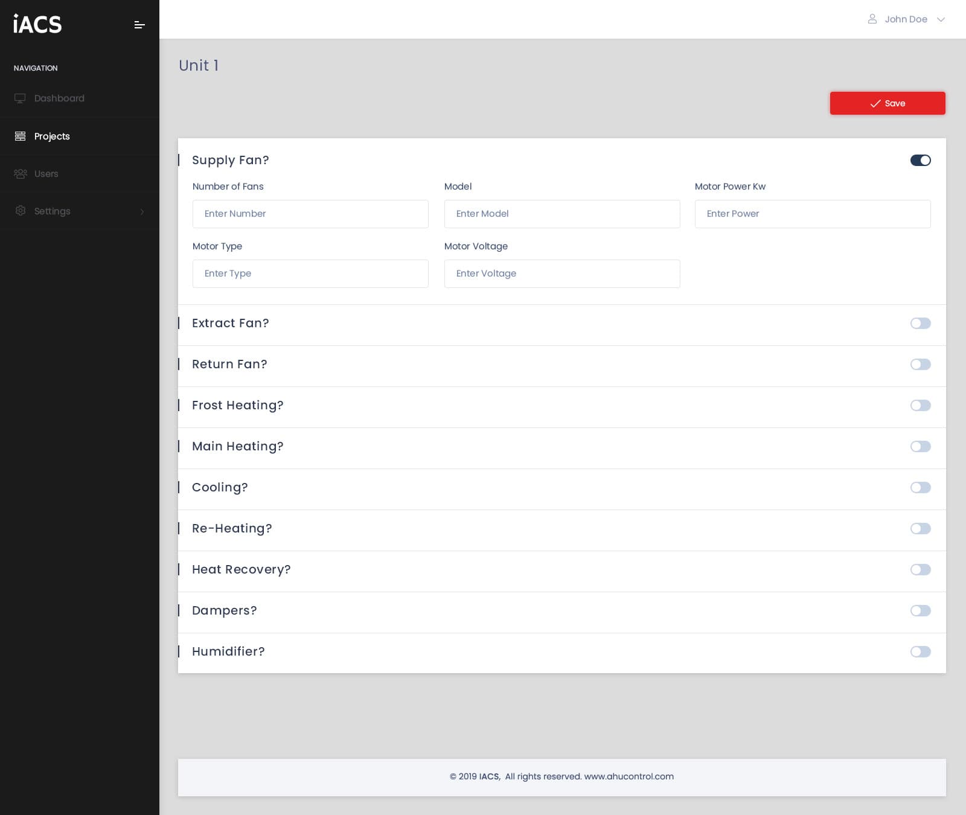
Task: Focus the Motor Voltage input field
Action: pos(562,273)
